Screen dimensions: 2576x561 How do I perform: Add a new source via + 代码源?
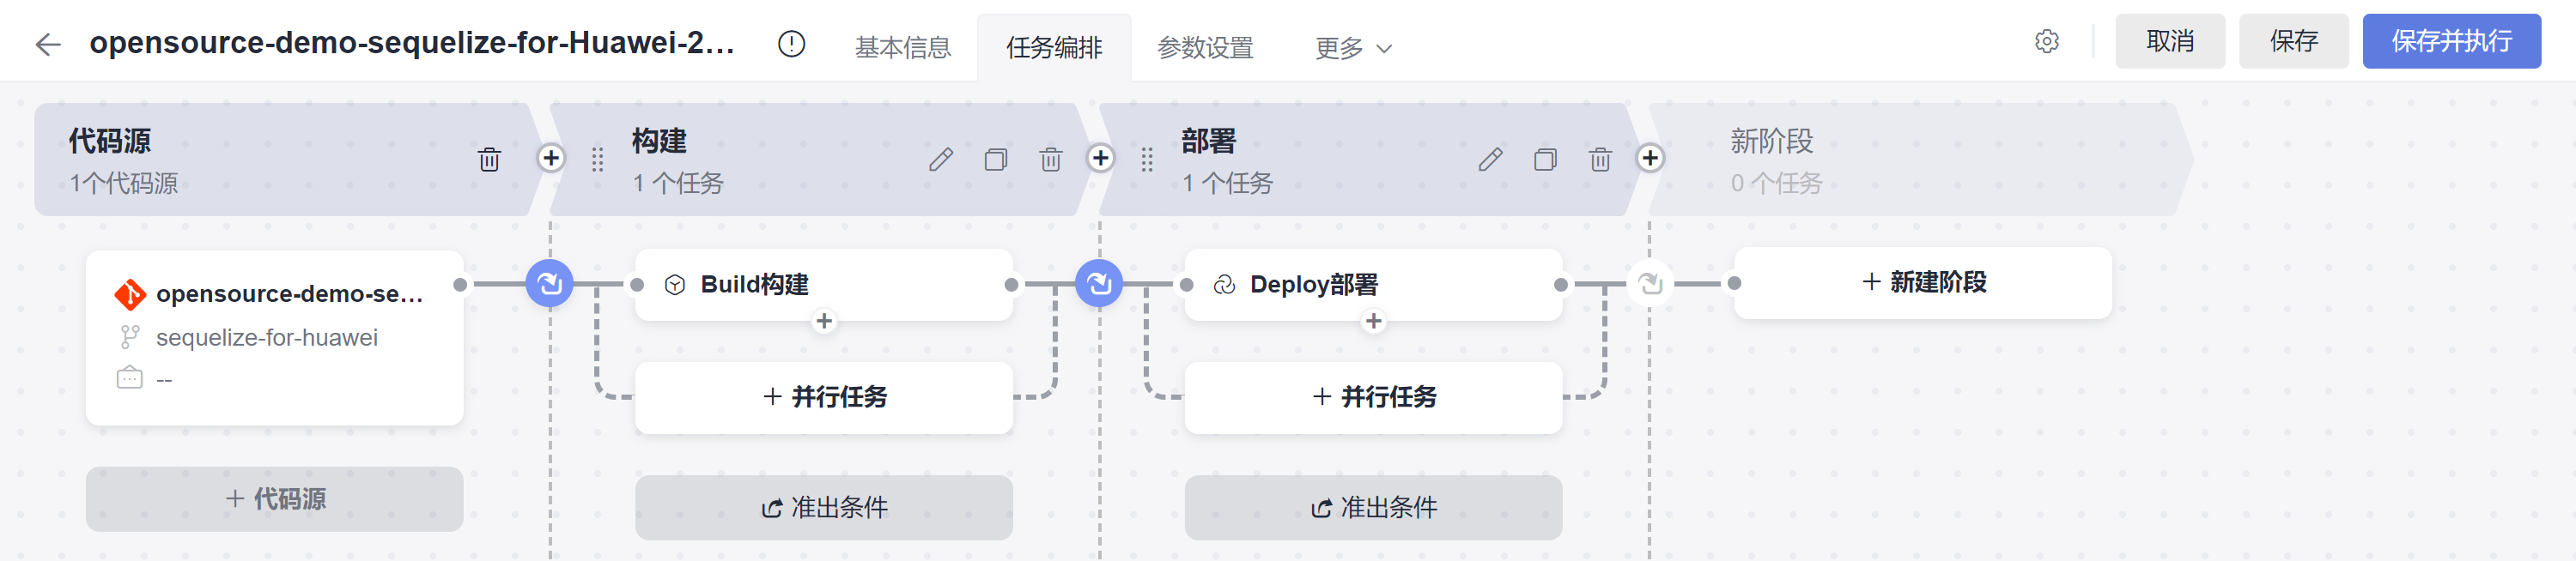coord(275,499)
